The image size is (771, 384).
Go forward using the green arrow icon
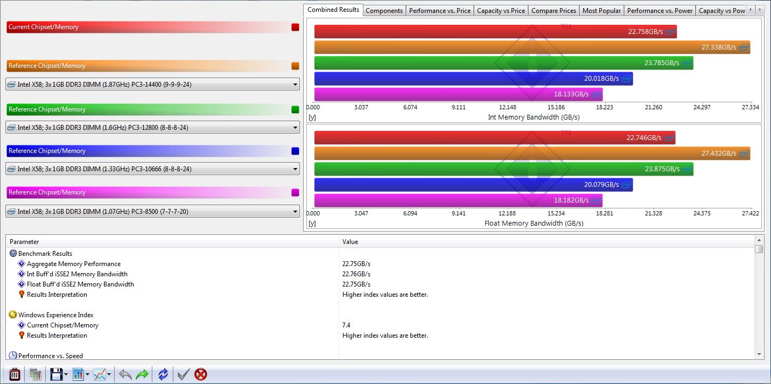coord(142,374)
